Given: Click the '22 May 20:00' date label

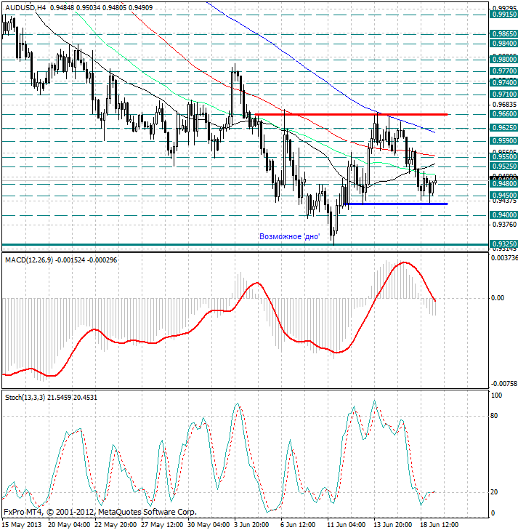Looking at the screenshot, I should [116, 525].
